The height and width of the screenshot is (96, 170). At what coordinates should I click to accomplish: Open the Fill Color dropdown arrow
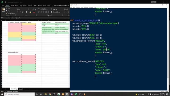point(32,12)
